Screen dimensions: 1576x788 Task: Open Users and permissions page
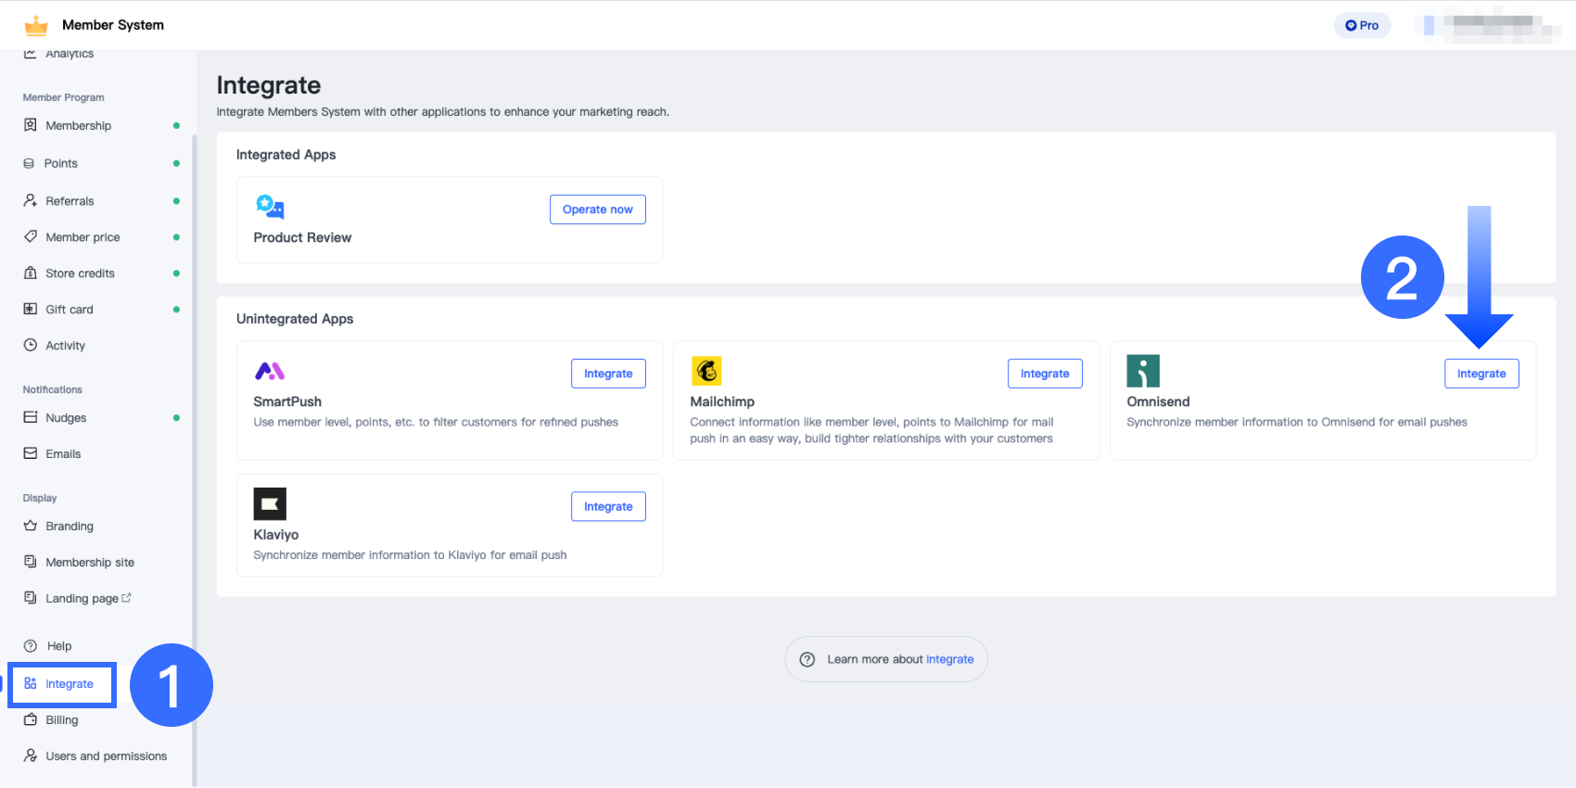(x=106, y=756)
